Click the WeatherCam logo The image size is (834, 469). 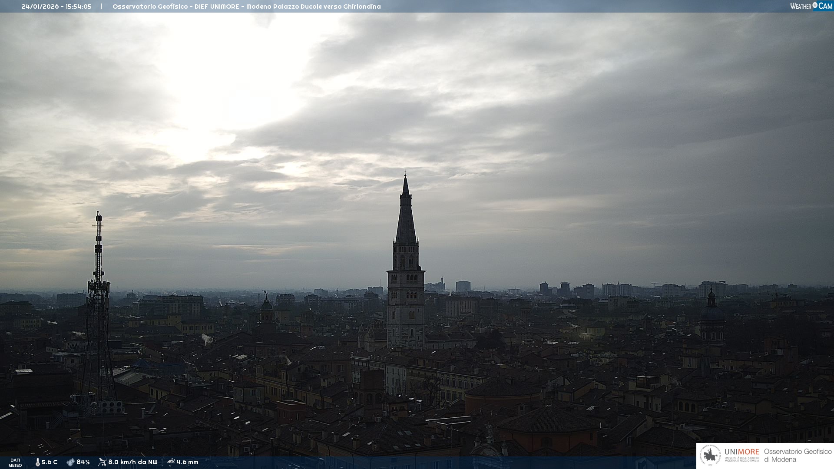811,6
